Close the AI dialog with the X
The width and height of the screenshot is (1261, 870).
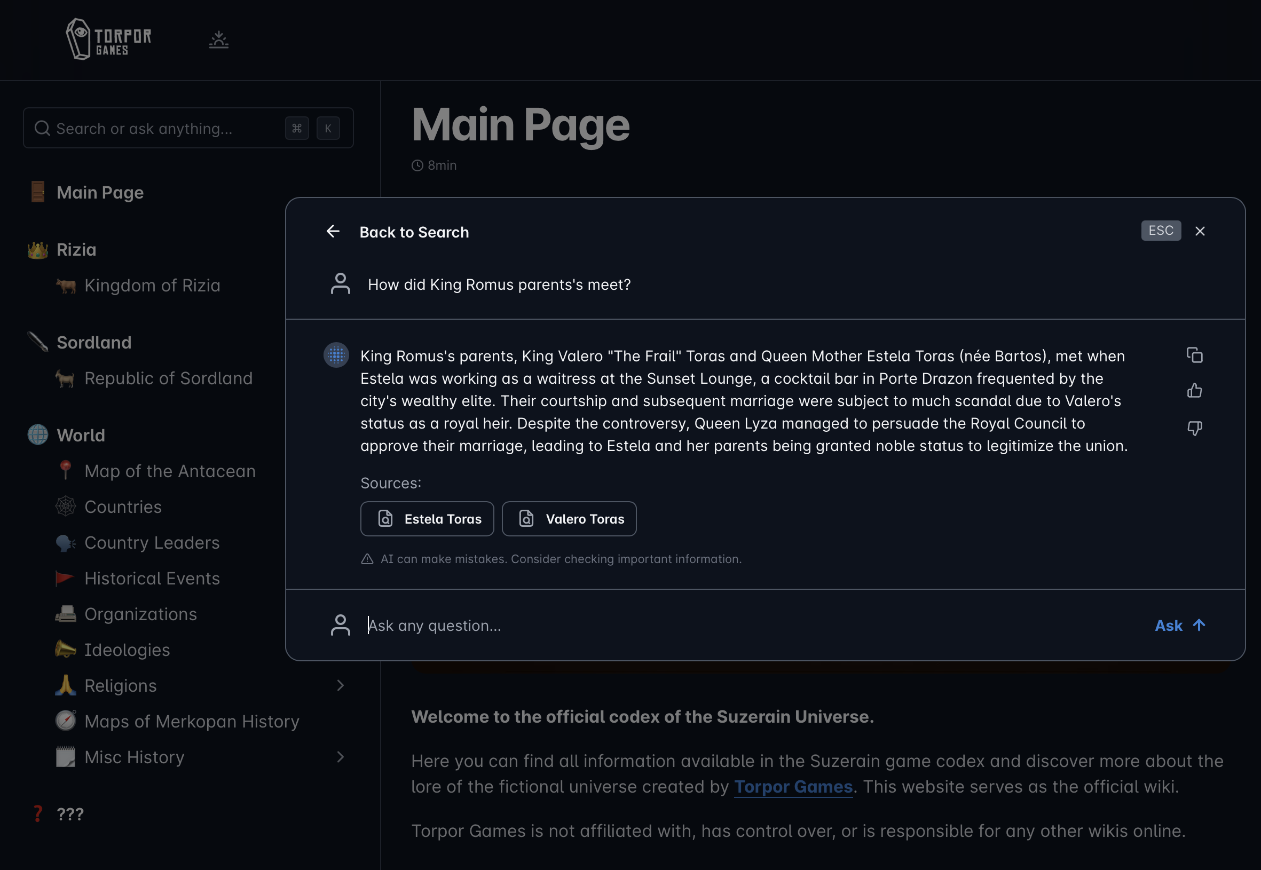coord(1200,231)
